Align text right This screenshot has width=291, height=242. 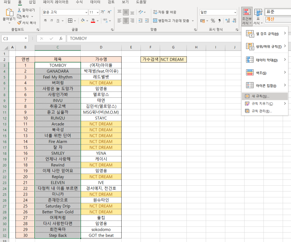coord(132,20)
